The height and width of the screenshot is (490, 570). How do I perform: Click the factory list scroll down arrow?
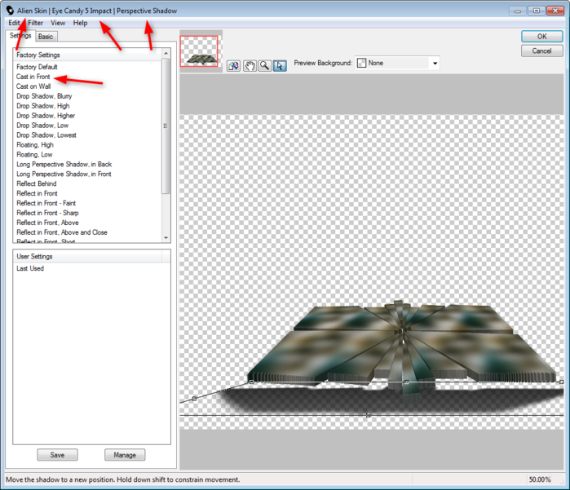[166, 238]
